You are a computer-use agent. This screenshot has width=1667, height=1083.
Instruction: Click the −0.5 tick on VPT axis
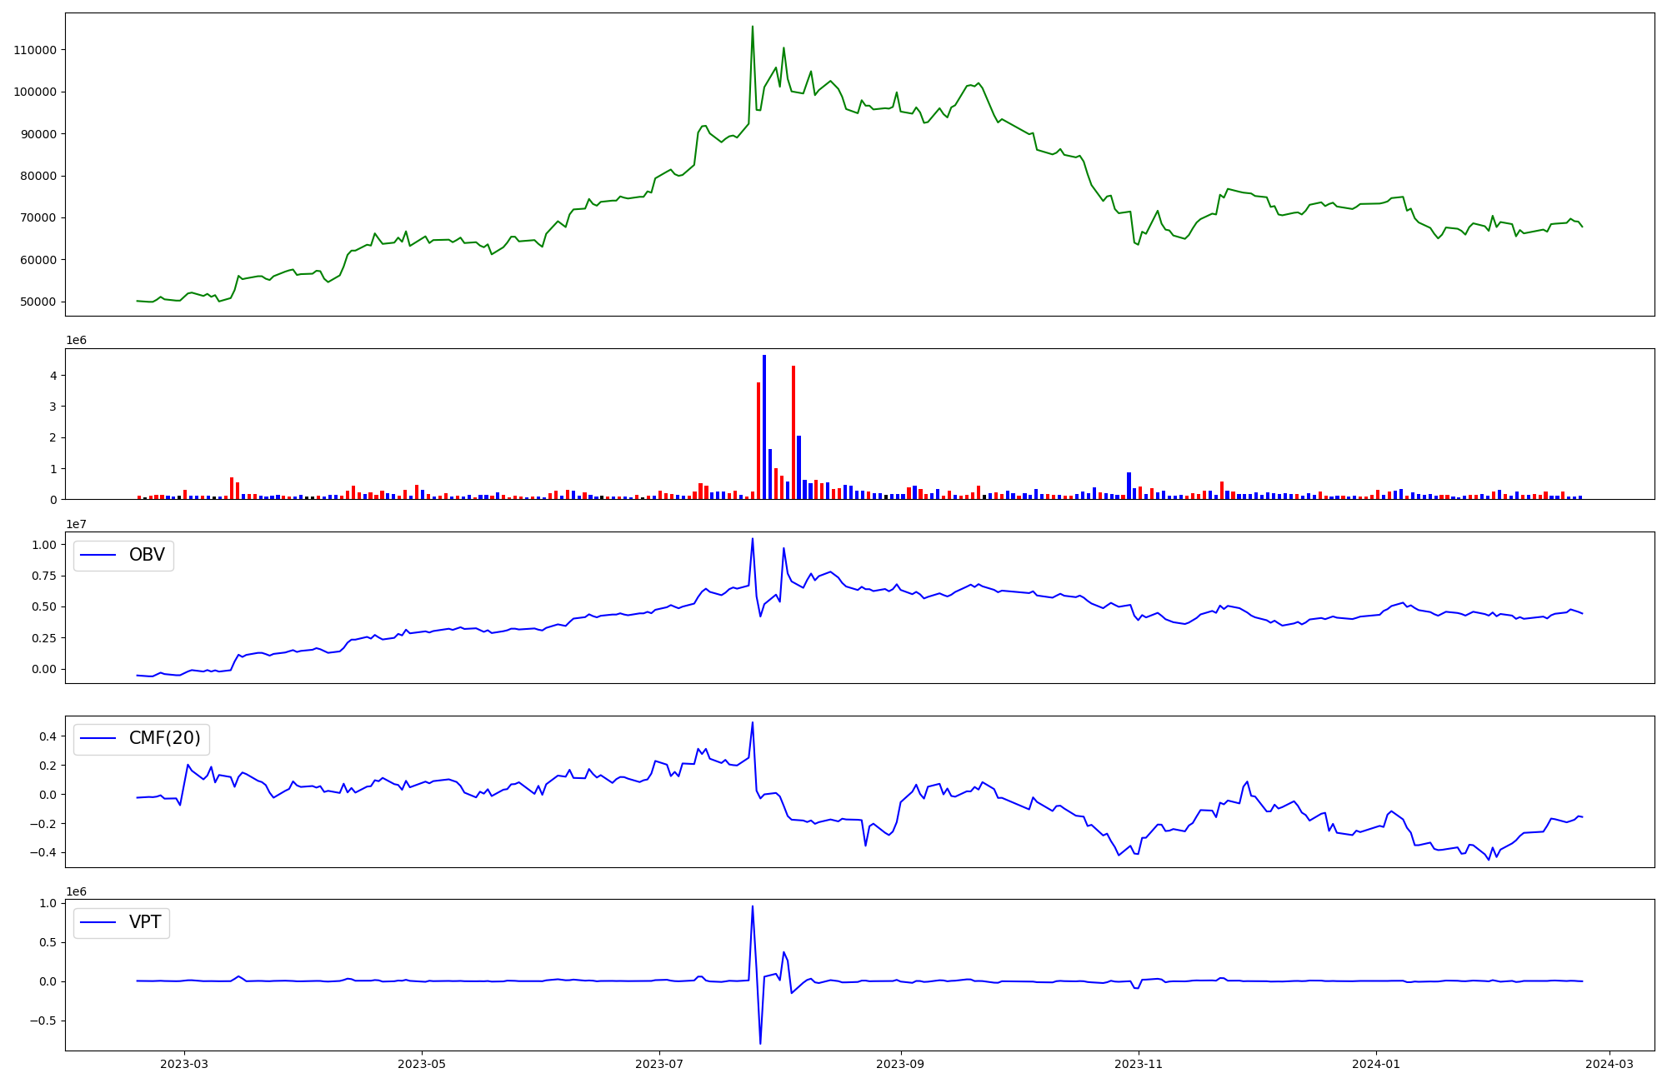tap(42, 1021)
